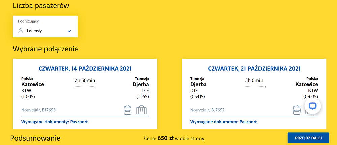Click the flight arrow on return card
The width and height of the screenshot is (337, 145).
[254, 87]
